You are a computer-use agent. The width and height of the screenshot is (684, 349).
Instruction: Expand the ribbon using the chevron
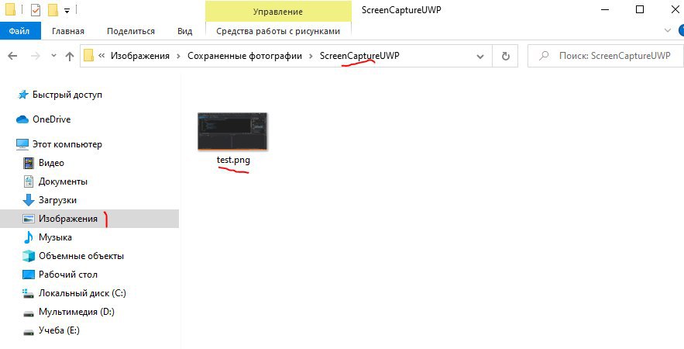(x=668, y=30)
